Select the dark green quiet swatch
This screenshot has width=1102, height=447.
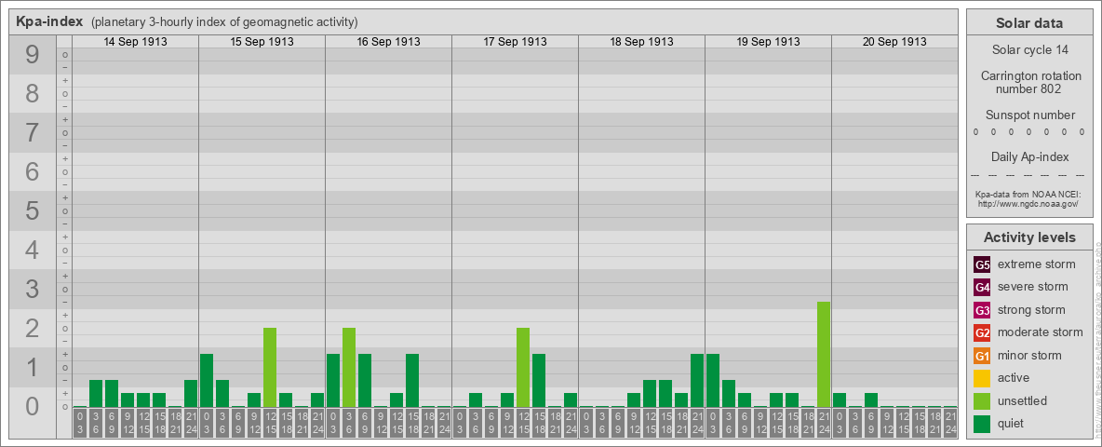tap(982, 424)
